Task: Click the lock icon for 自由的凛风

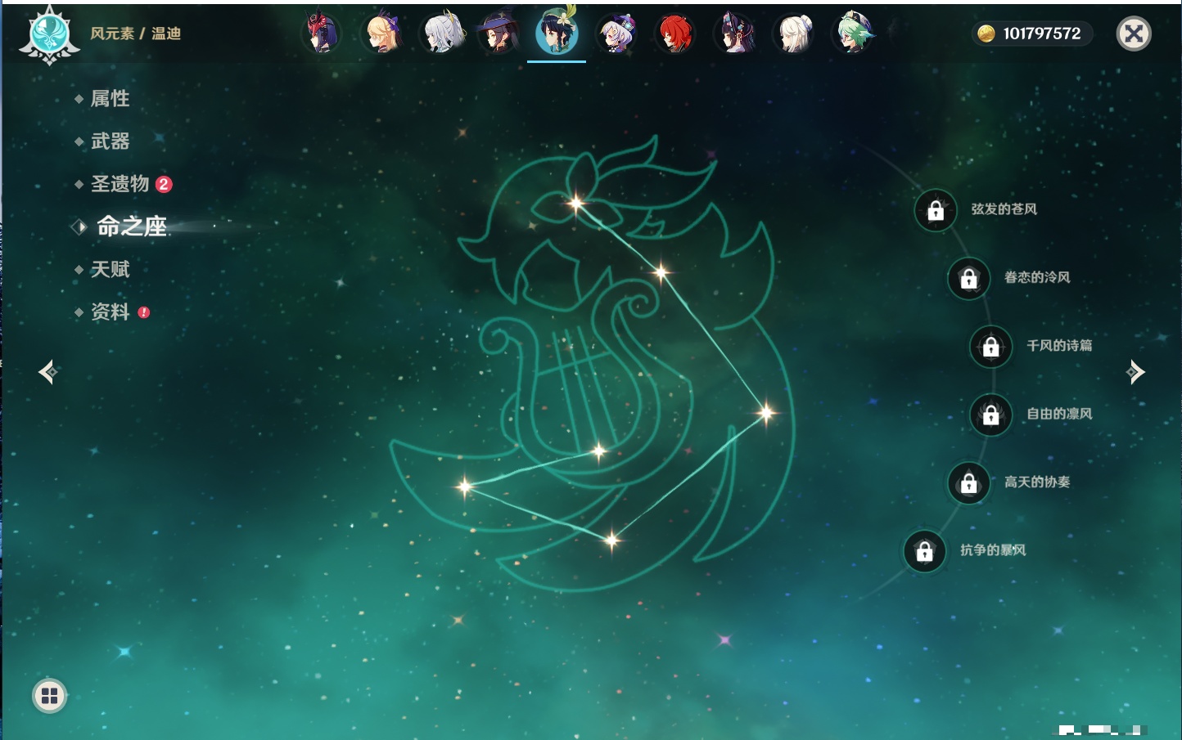Action: pos(990,415)
